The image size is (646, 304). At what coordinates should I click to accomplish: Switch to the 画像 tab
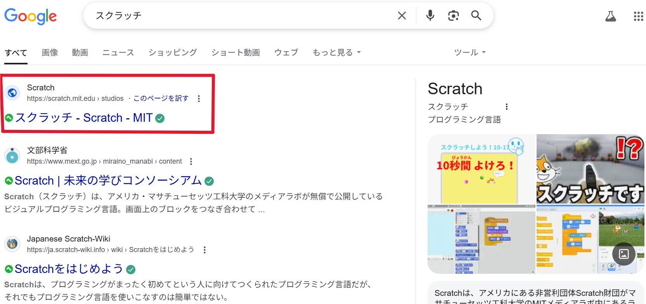click(50, 52)
